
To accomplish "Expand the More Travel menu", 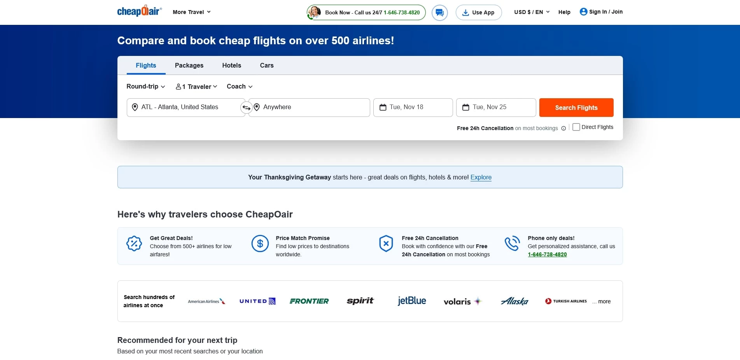I will point(191,12).
